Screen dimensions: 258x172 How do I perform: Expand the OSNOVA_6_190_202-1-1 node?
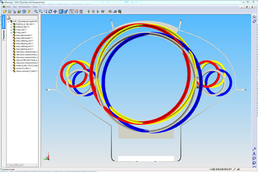coord(11,24)
